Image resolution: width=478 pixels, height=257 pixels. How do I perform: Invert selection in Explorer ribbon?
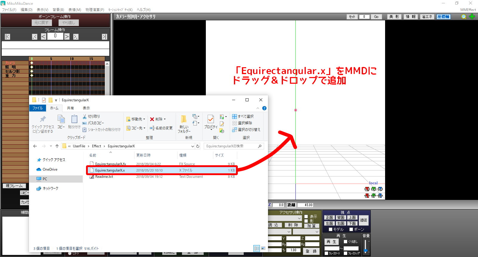[246, 130]
